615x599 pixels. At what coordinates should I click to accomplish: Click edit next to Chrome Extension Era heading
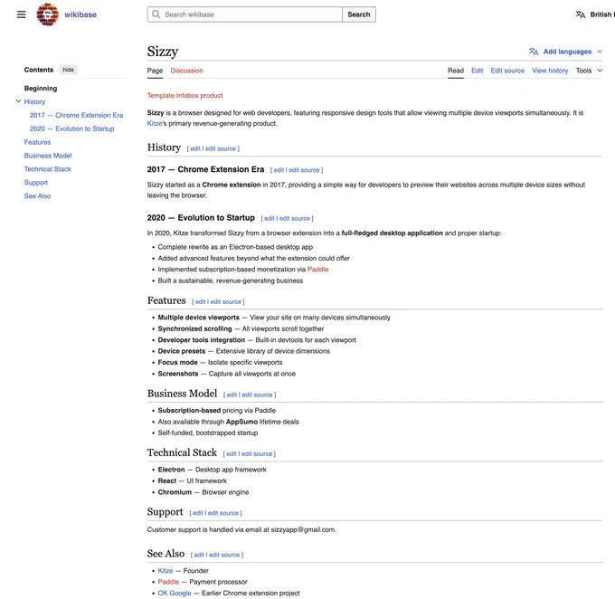[x=279, y=170]
